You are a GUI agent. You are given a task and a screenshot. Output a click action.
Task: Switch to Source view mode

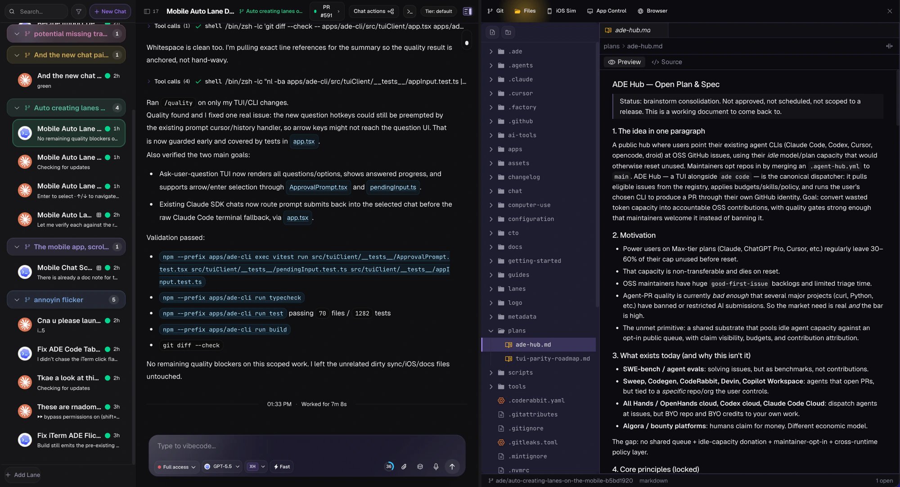(x=667, y=62)
